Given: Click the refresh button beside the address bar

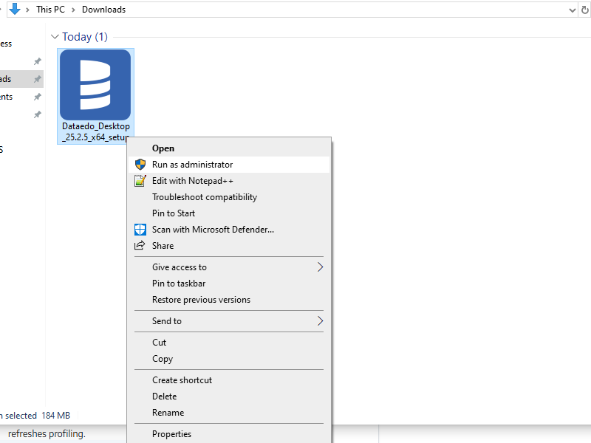Looking at the screenshot, I should click(x=585, y=10).
